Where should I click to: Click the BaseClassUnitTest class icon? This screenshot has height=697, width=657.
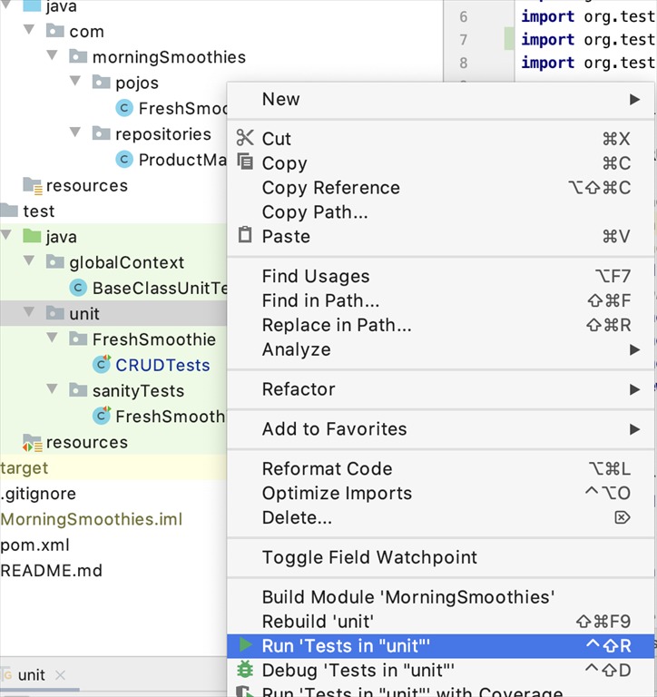pos(79,288)
